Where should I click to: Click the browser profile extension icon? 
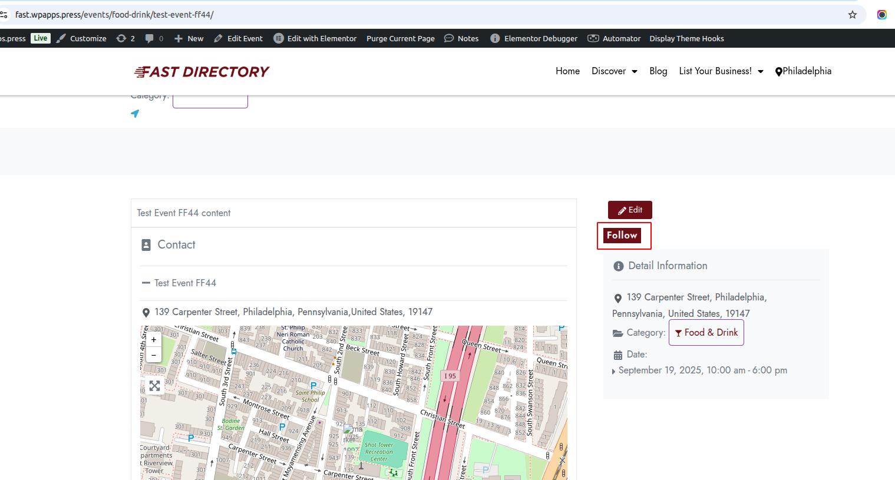[881, 15]
